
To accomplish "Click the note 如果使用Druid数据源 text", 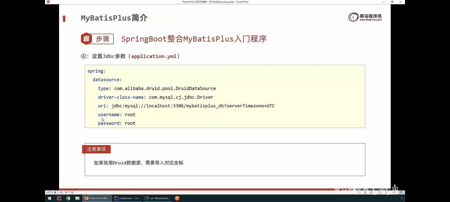I will [139, 163].
